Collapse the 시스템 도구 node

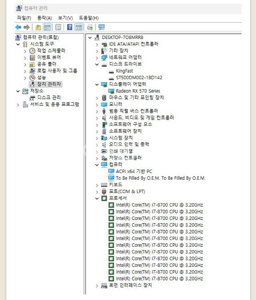(x=18, y=45)
